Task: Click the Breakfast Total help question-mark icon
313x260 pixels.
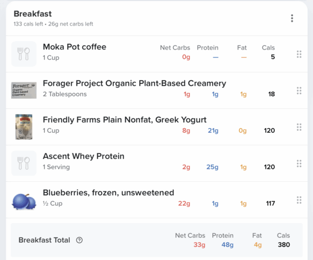Action: 79,240
